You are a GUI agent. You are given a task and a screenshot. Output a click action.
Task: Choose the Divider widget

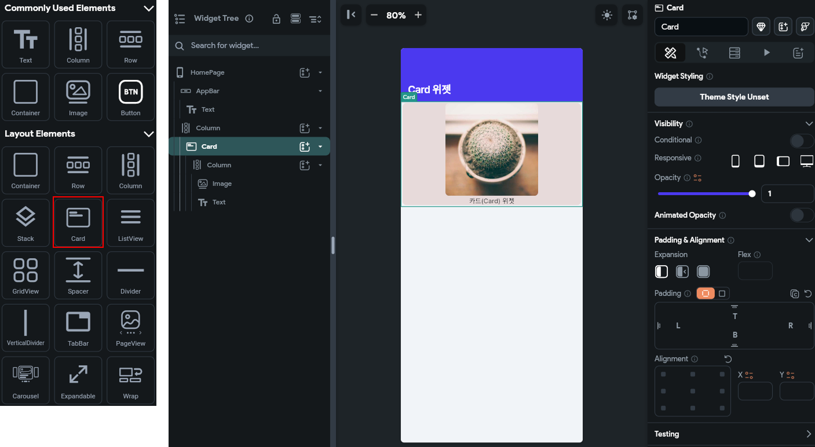pos(131,275)
